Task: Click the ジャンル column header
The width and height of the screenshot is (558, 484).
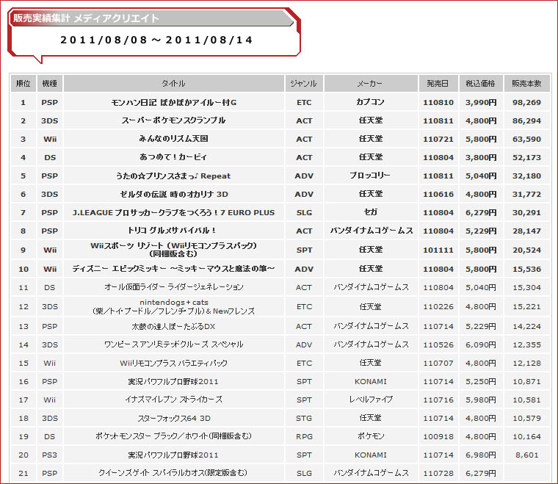Action: pyautogui.click(x=304, y=84)
